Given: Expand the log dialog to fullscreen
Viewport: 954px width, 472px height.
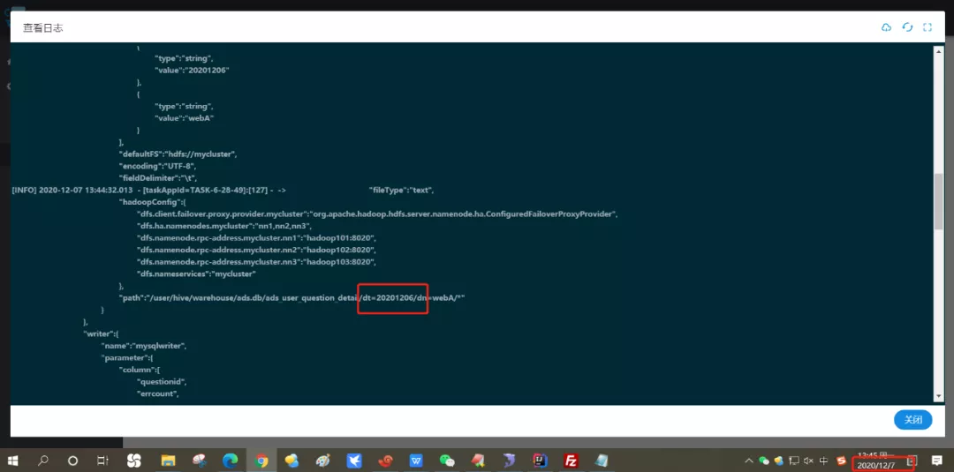Looking at the screenshot, I should tap(927, 27).
